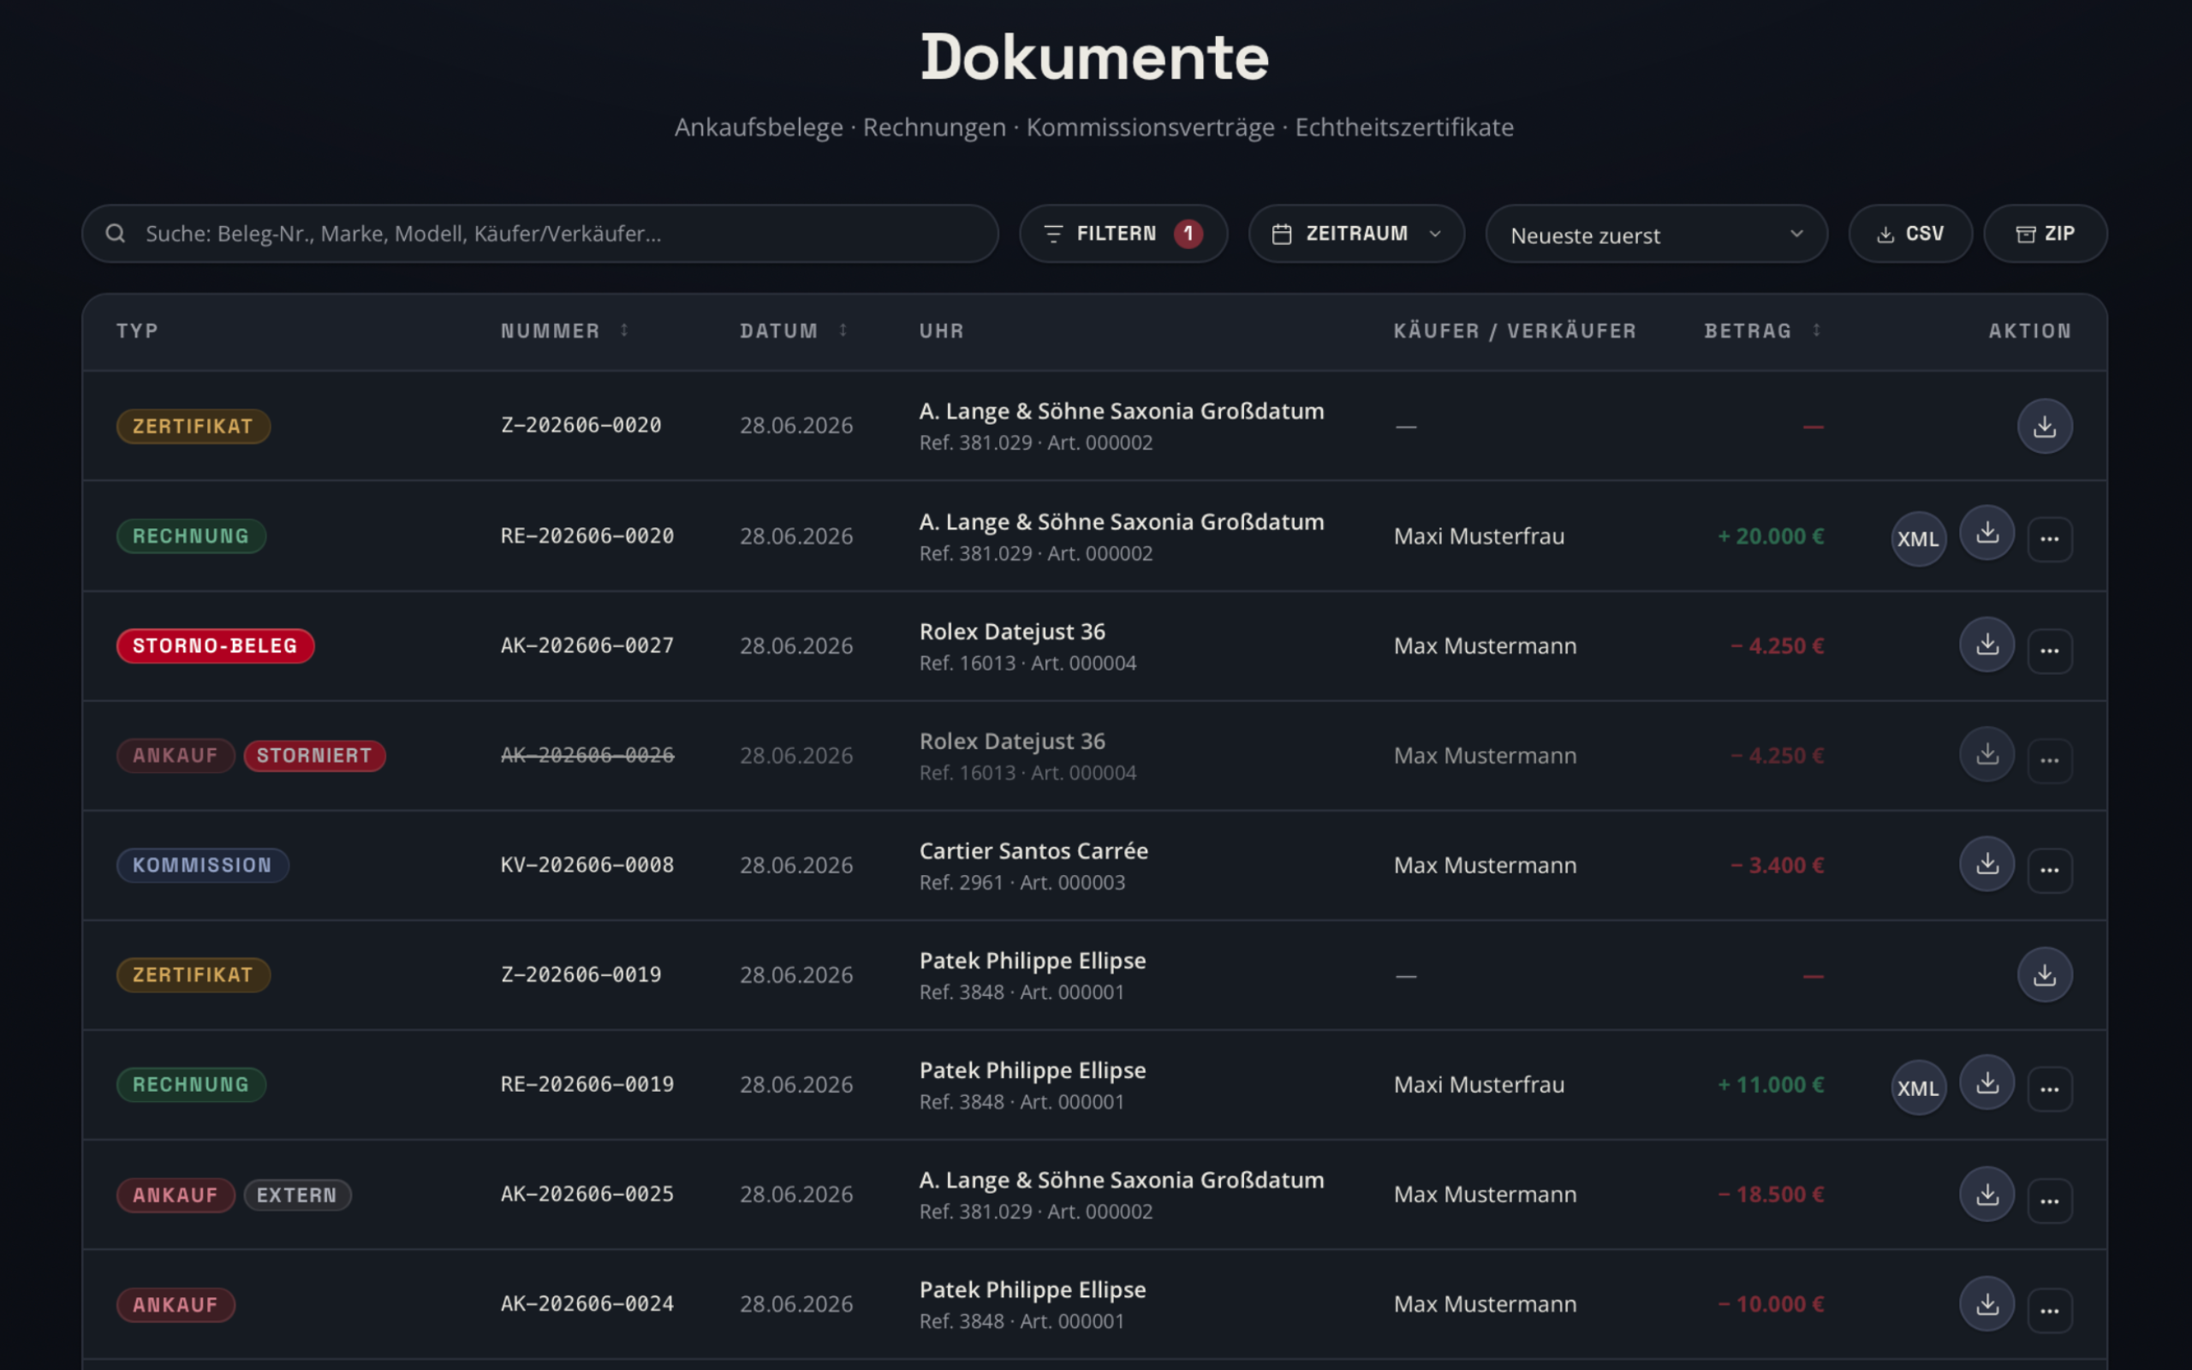Download certificate Z-202606-0020
The image size is (2192, 1370).
2045,426
